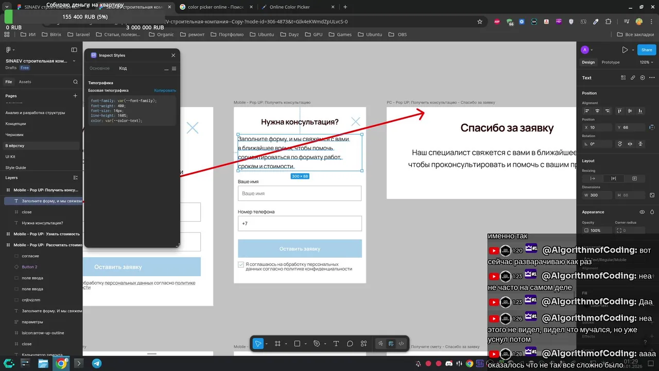Open Inspect Styles hamburger menu
659x371 pixels.
pos(174,69)
